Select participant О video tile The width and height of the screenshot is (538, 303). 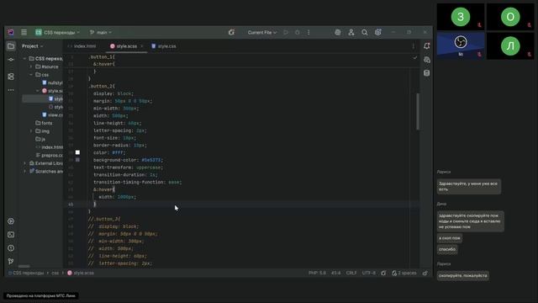coord(510,17)
